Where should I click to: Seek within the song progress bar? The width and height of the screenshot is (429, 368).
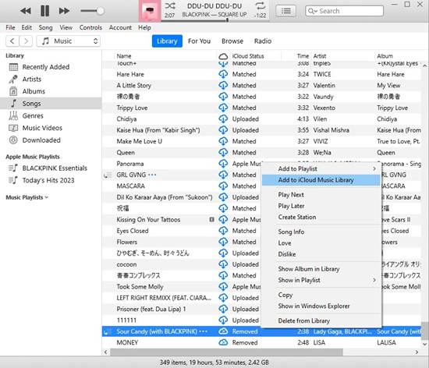point(214,20)
